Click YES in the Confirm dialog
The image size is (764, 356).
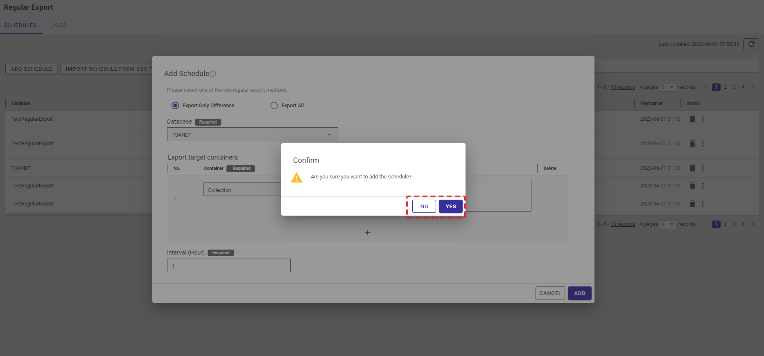pos(450,207)
